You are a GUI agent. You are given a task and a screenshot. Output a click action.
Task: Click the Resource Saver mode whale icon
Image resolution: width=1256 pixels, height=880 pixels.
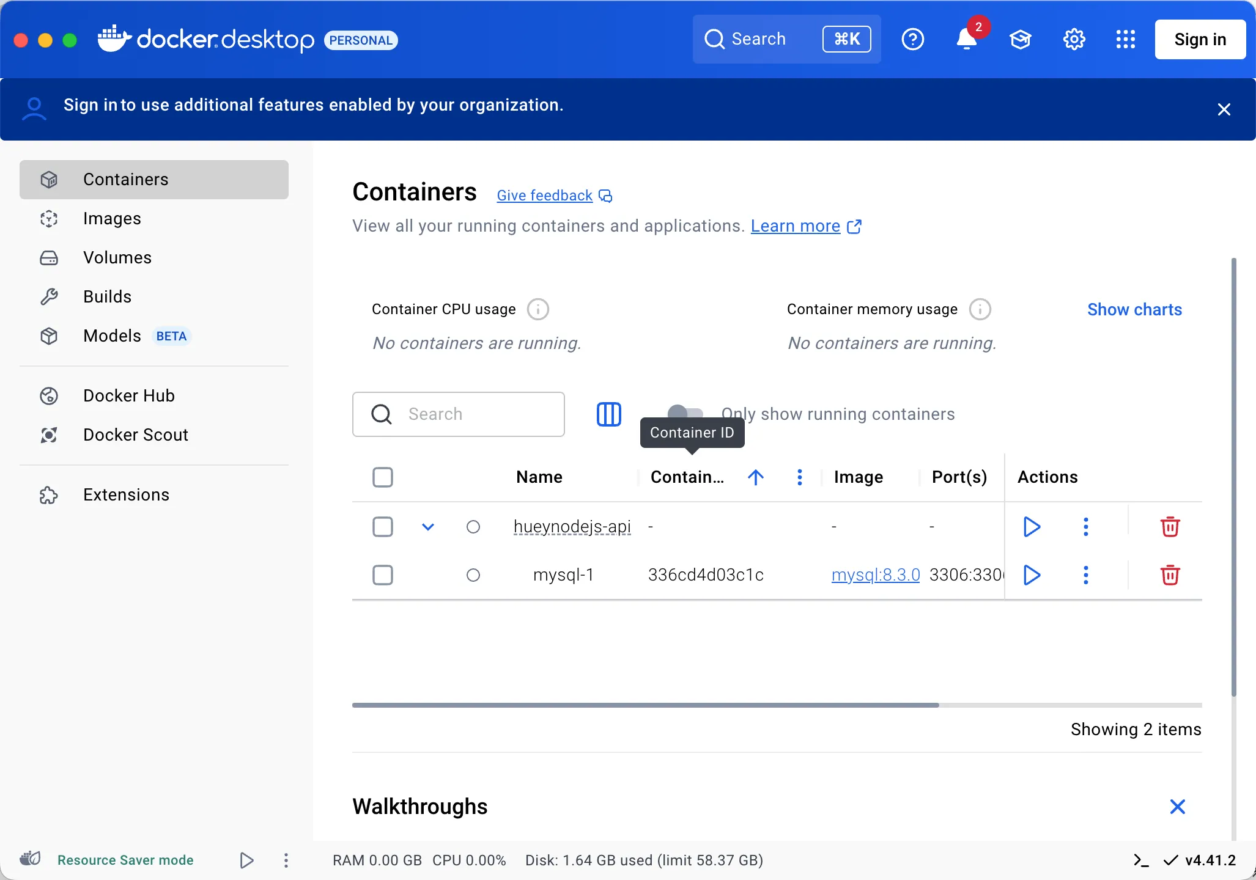pyautogui.click(x=30, y=859)
